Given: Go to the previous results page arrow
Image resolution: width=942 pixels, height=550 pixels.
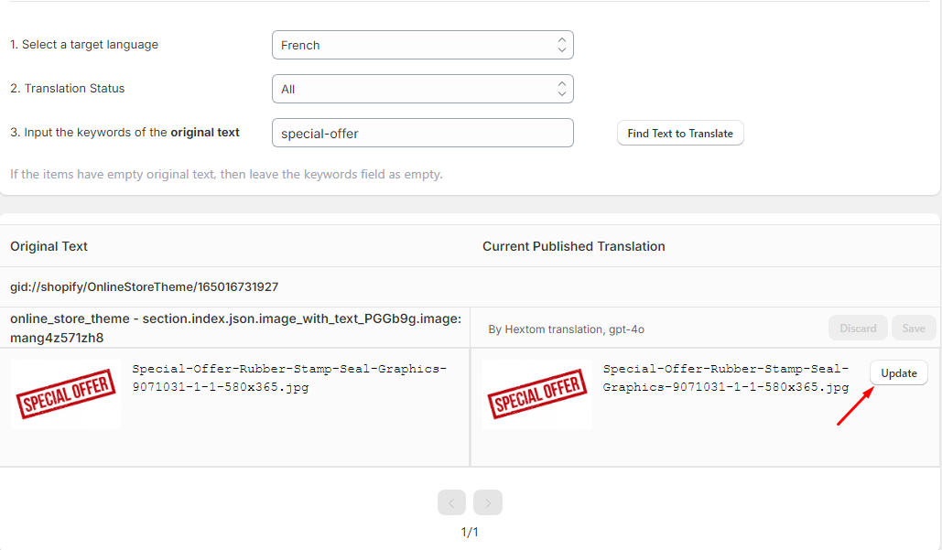Looking at the screenshot, I should 452,502.
